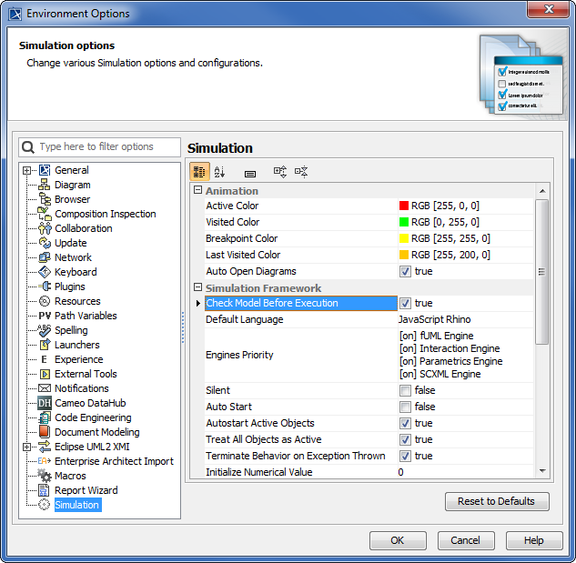The width and height of the screenshot is (576, 563).
Task: Click the Path Variables PV icon
Action: 45,316
